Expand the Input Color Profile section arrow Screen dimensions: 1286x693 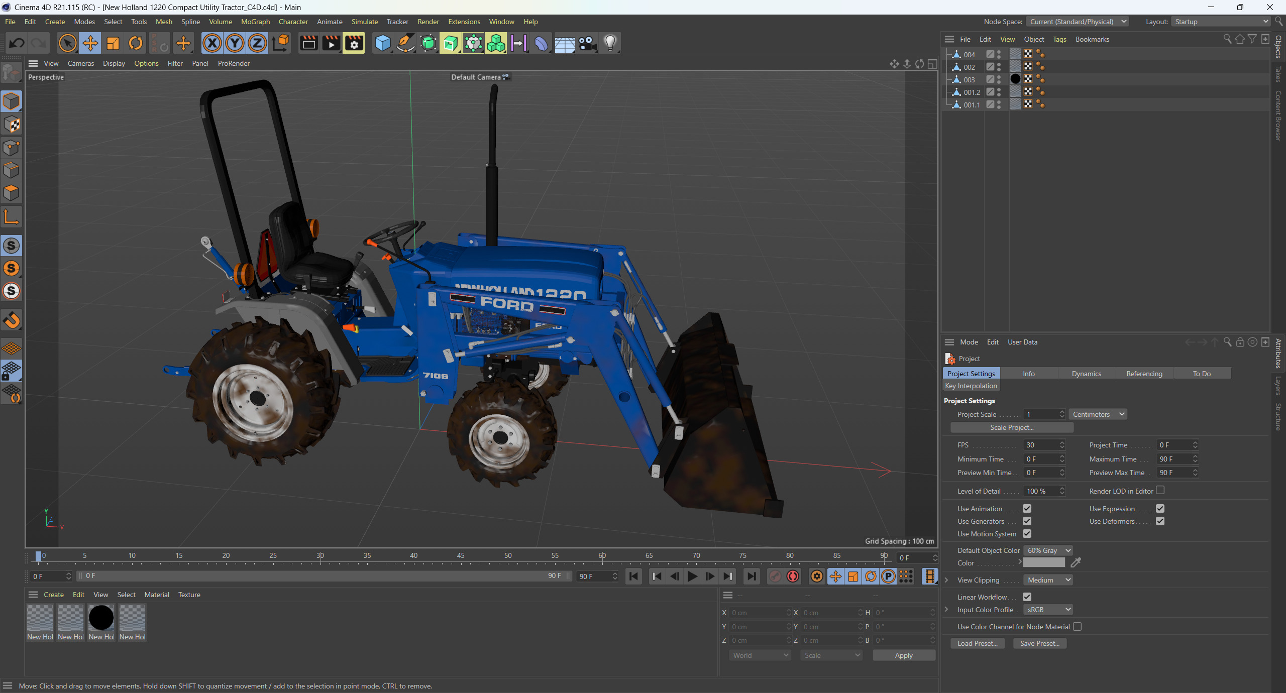(x=946, y=610)
